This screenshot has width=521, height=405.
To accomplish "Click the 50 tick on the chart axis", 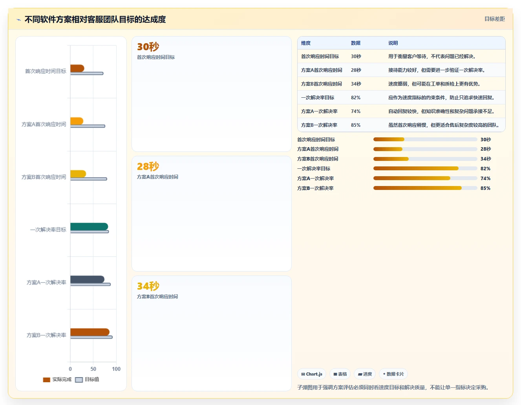I will [x=93, y=369].
